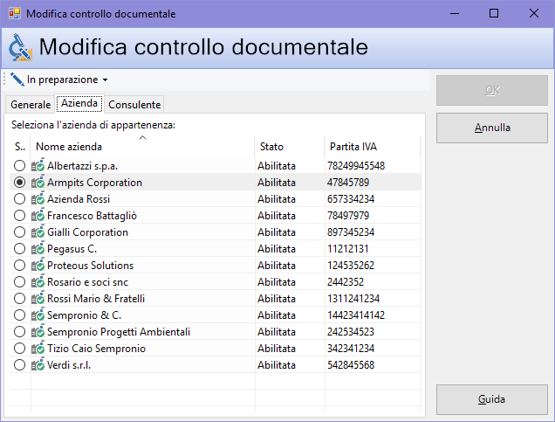
Task: Click the sort arrow above Nome azienda
Action: click(x=142, y=137)
